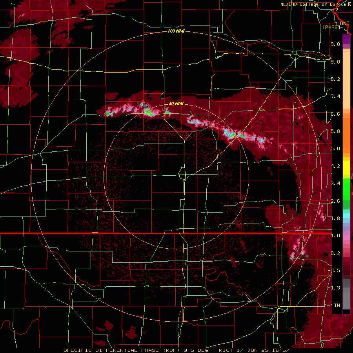Viewport: 353px width, 353px height.
Task: Click the yellow segment of the color bar
Action: (346, 168)
